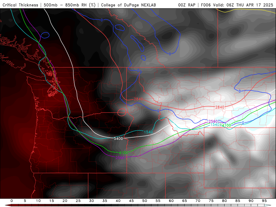Click the colorbar tick label "10"
Screen dimensions: 276x207
click(x=38, y=201)
